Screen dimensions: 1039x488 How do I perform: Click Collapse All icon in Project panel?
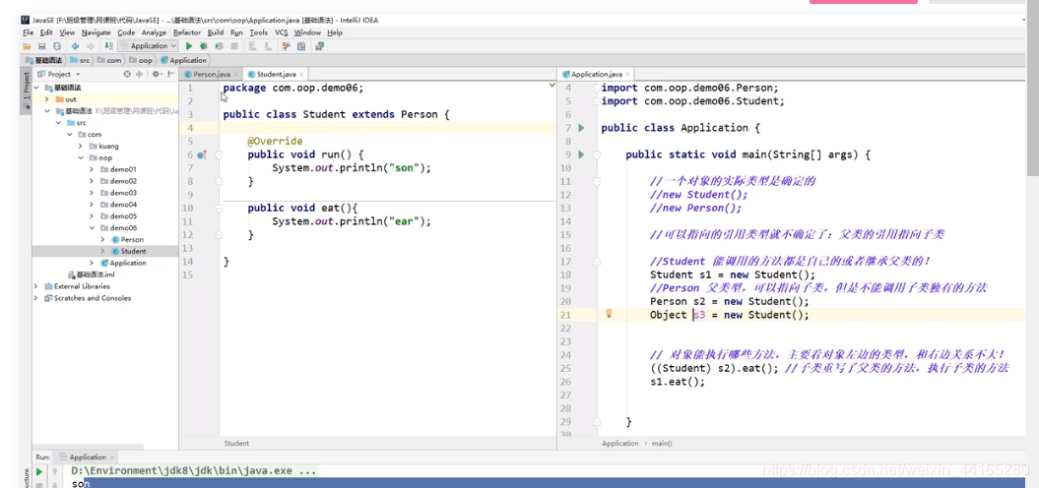tap(140, 74)
